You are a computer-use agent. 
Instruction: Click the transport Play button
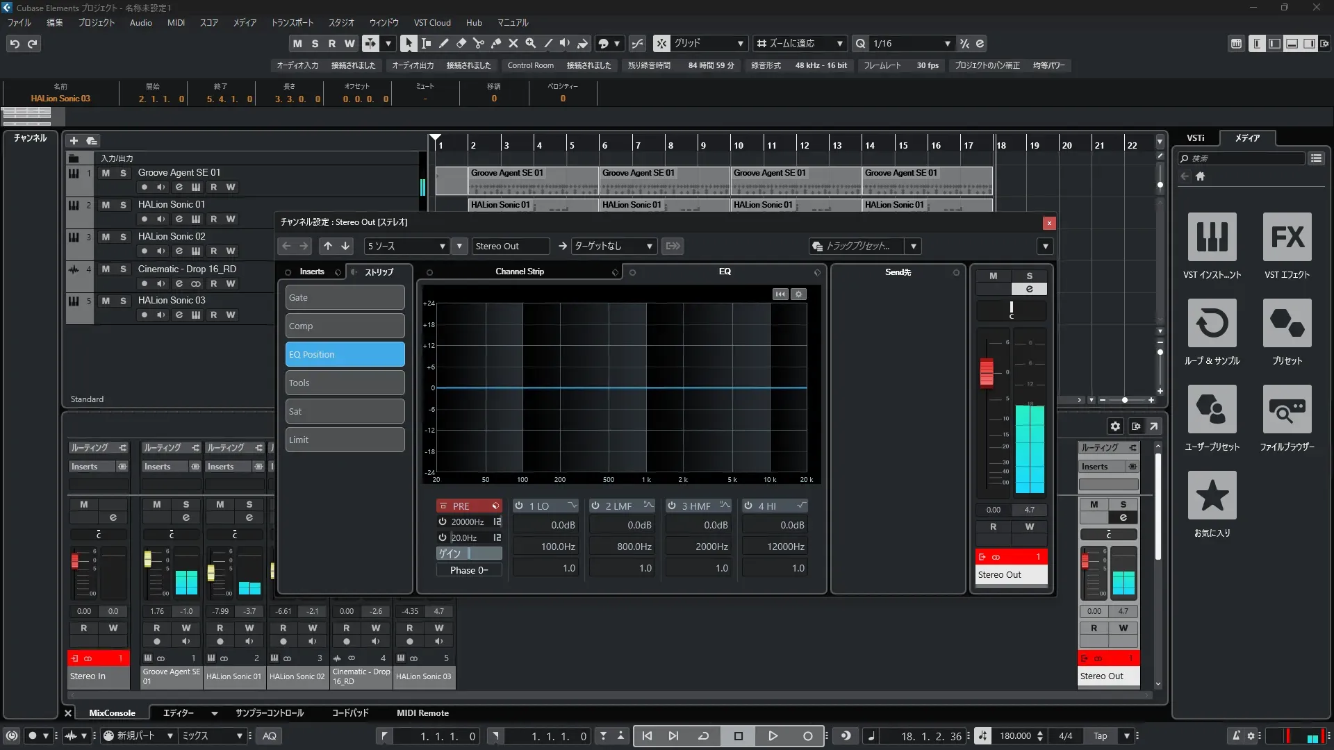coord(773,735)
